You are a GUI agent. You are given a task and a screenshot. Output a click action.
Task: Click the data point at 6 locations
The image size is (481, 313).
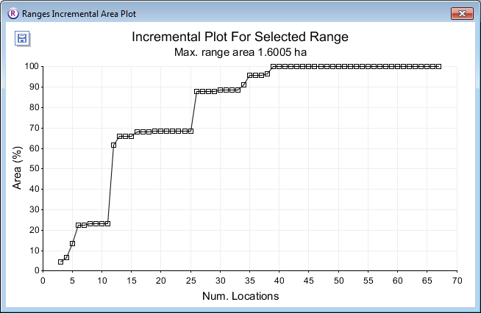click(78, 226)
